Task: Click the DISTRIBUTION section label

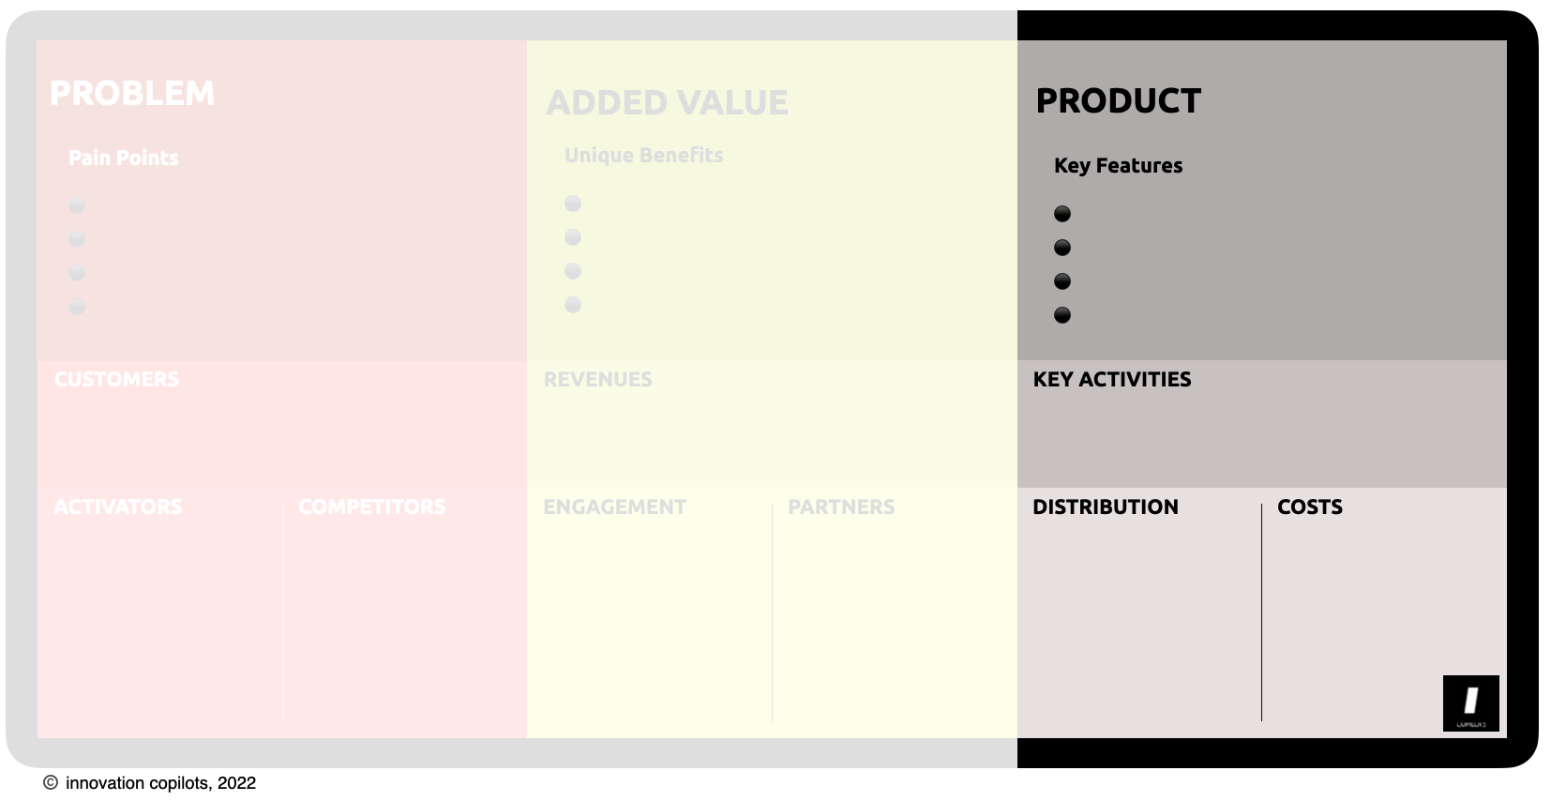Action: point(1106,506)
